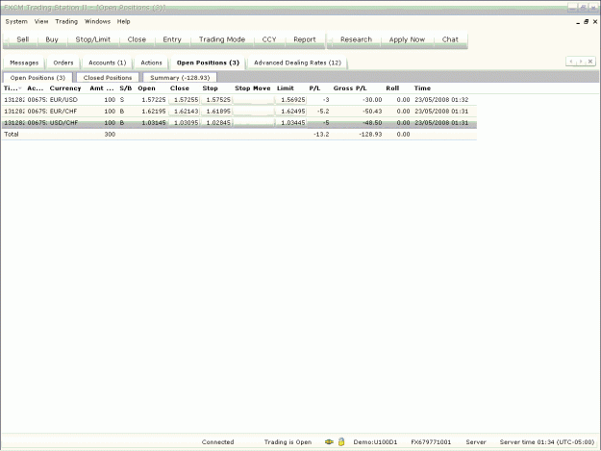Screen dimensions: 601x451
Task: Open Trading Mode from the toolbar
Action: pos(222,39)
